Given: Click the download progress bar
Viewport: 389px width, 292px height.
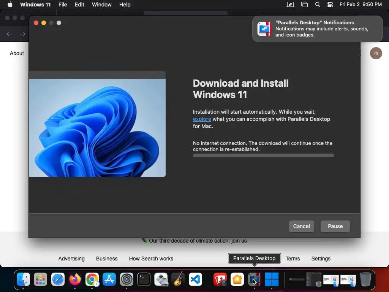Looking at the screenshot, I should tap(264, 156).
